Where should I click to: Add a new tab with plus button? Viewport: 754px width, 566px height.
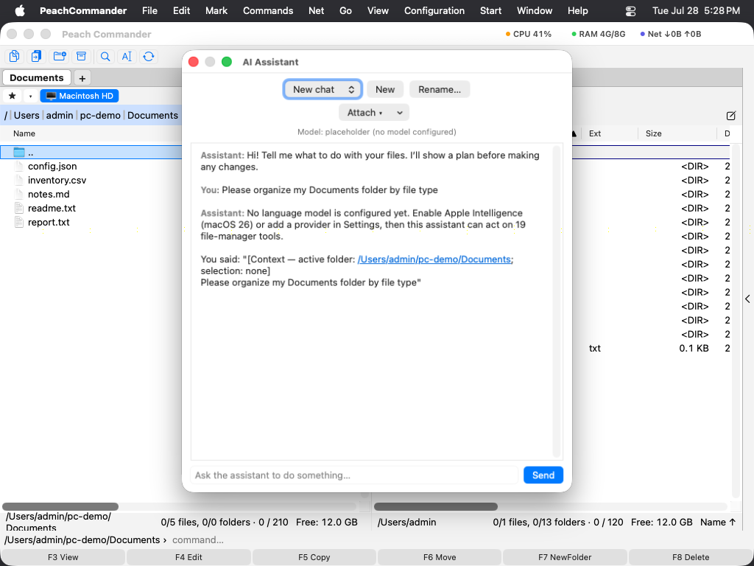pos(82,78)
